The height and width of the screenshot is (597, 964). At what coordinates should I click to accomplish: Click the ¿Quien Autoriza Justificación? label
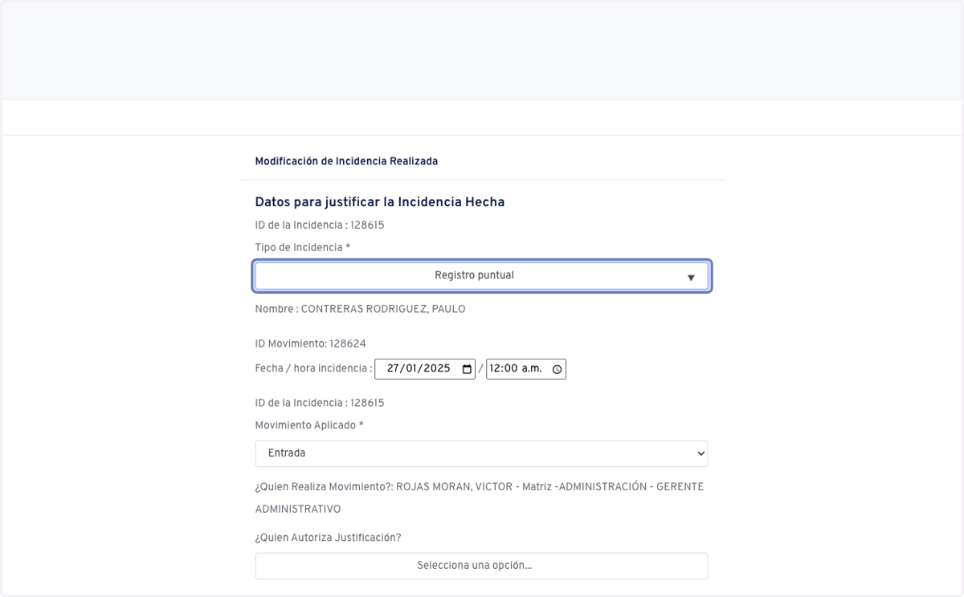click(x=328, y=538)
